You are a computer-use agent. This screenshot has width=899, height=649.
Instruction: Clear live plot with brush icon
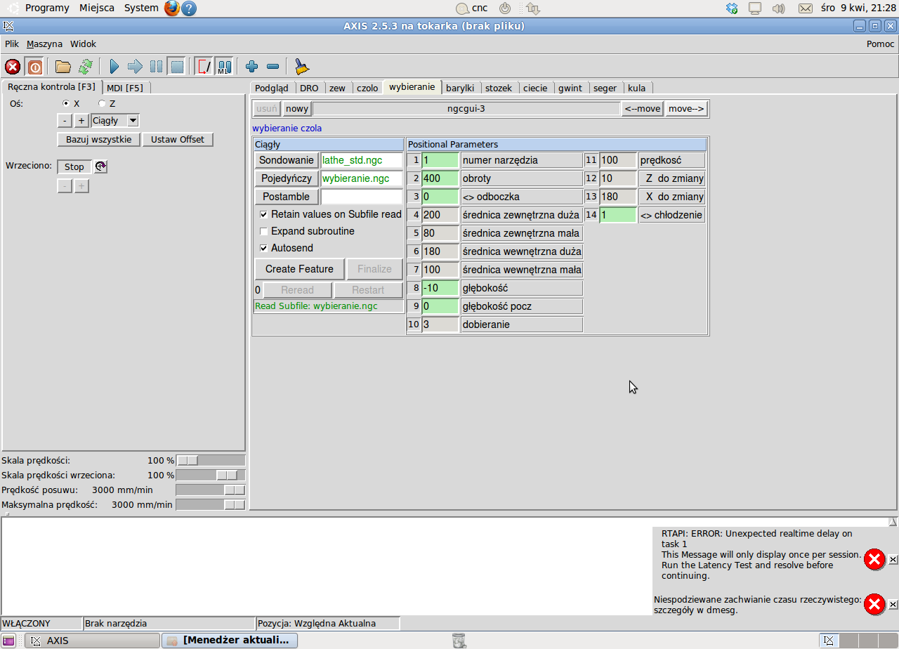(x=302, y=67)
